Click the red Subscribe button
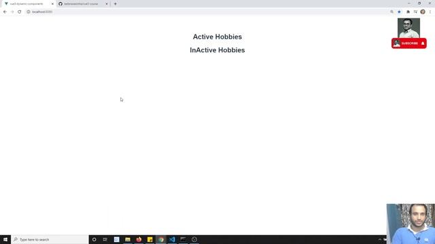This screenshot has width=435, height=244. point(409,43)
